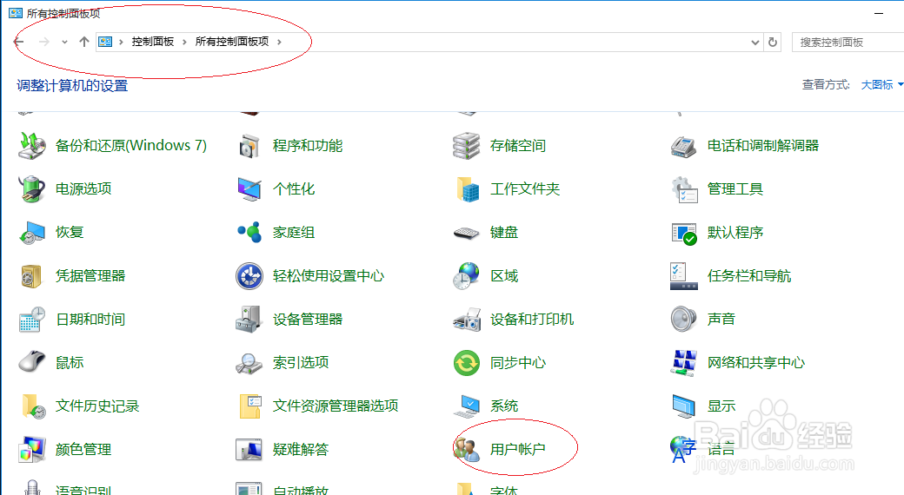
Task: Expand chevron after 控制面板 breadcrumb
Action: (184, 42)
